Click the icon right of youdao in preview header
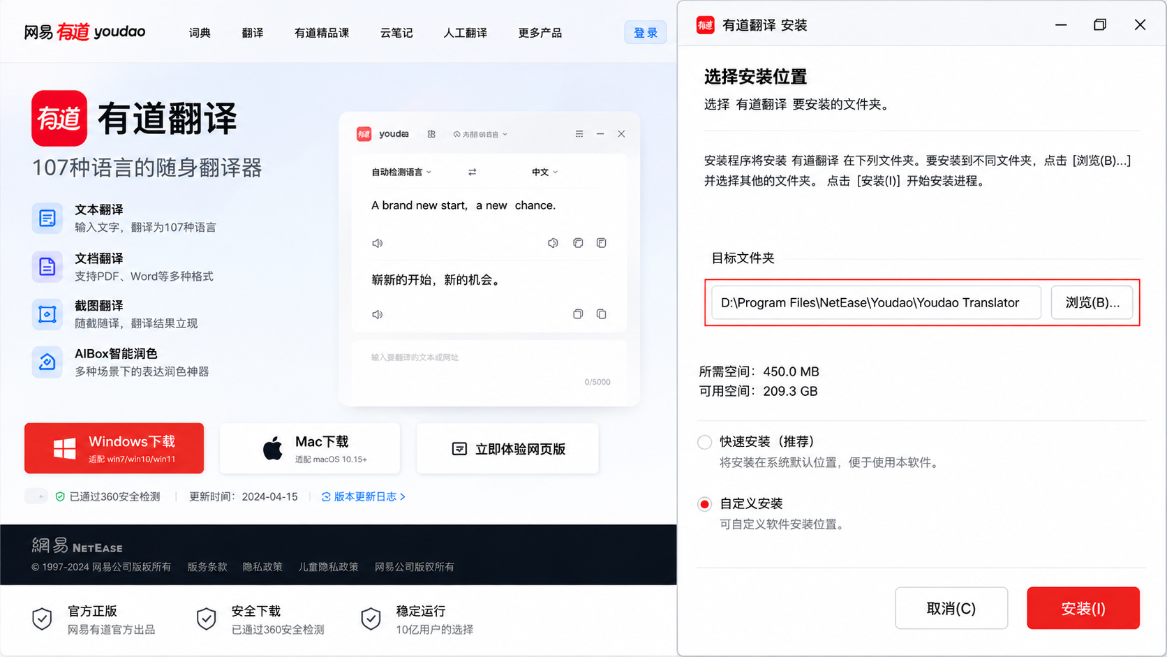This screenshot has width=1167, height=657. point(431,134)
